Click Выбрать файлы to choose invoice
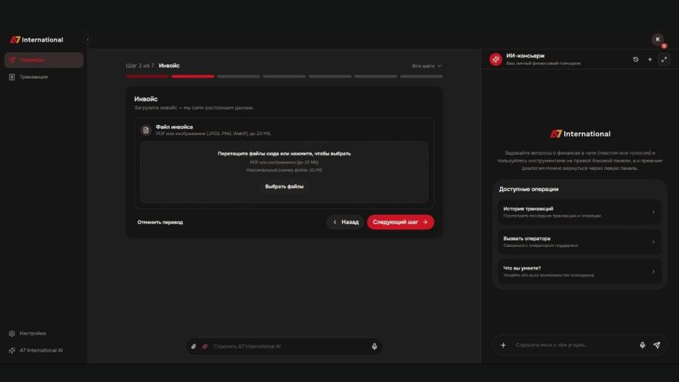The height and width of the screenshot is (382, 679). click(x=284, y=187)
